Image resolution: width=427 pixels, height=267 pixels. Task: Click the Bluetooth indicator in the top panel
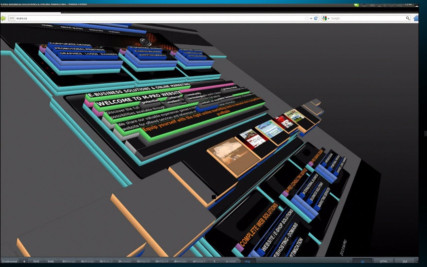384,4
